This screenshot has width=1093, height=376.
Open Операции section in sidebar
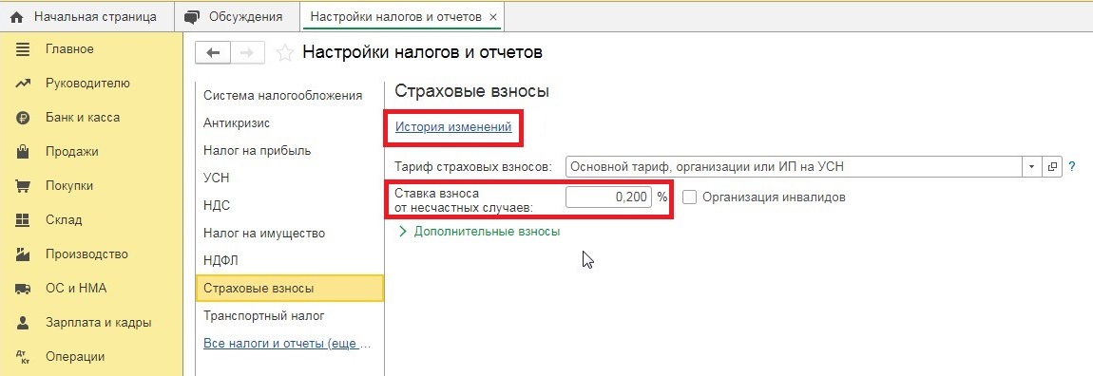[x=75, y=356]
